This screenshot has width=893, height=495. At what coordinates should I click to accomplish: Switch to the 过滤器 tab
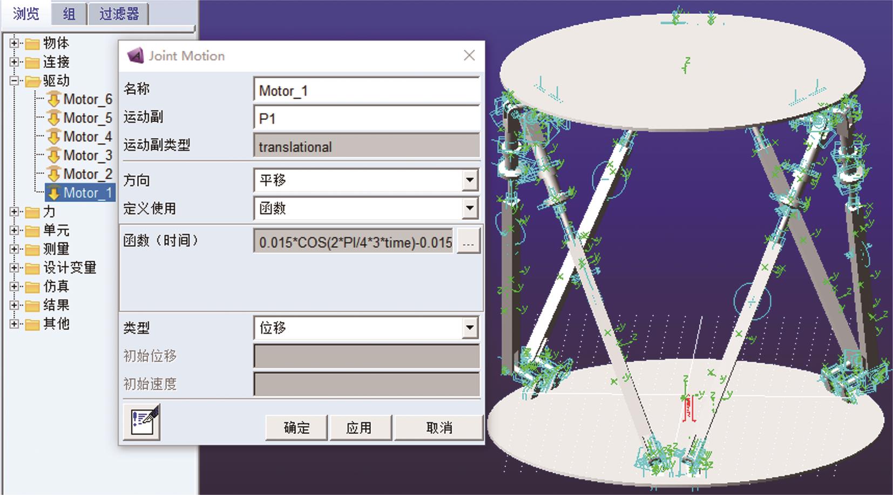point(119,13)
